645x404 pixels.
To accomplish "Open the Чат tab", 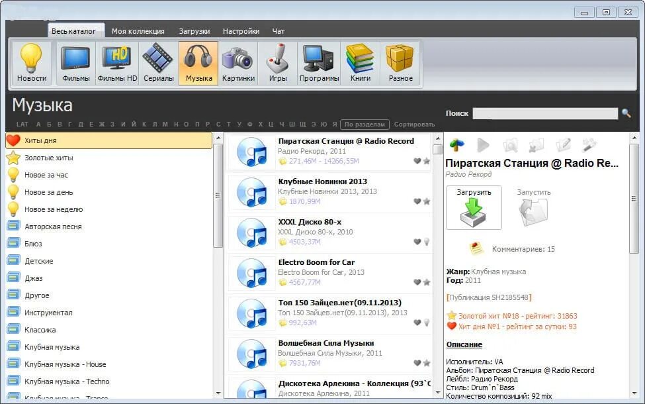I will 279,31.
